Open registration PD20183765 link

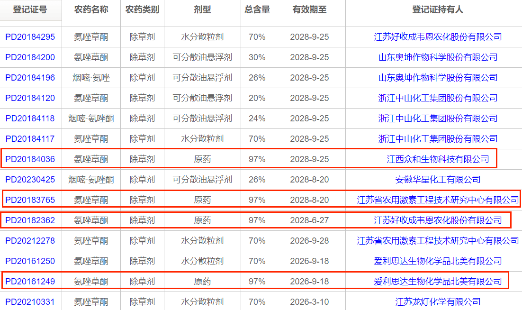(30, 200)
